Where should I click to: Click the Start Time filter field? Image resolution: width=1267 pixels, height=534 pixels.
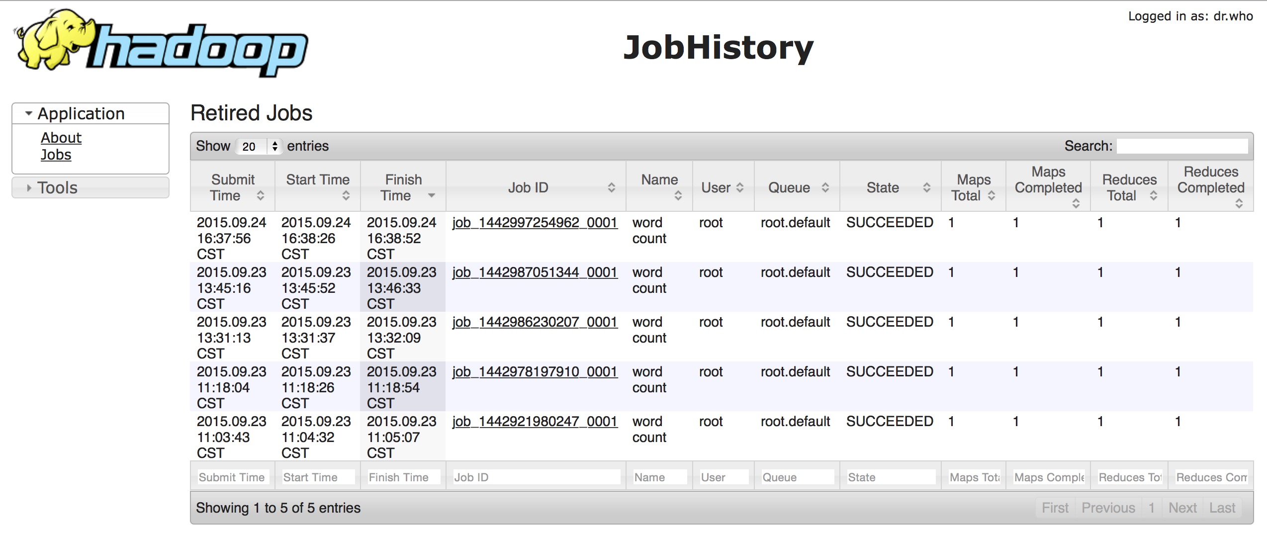318,477
